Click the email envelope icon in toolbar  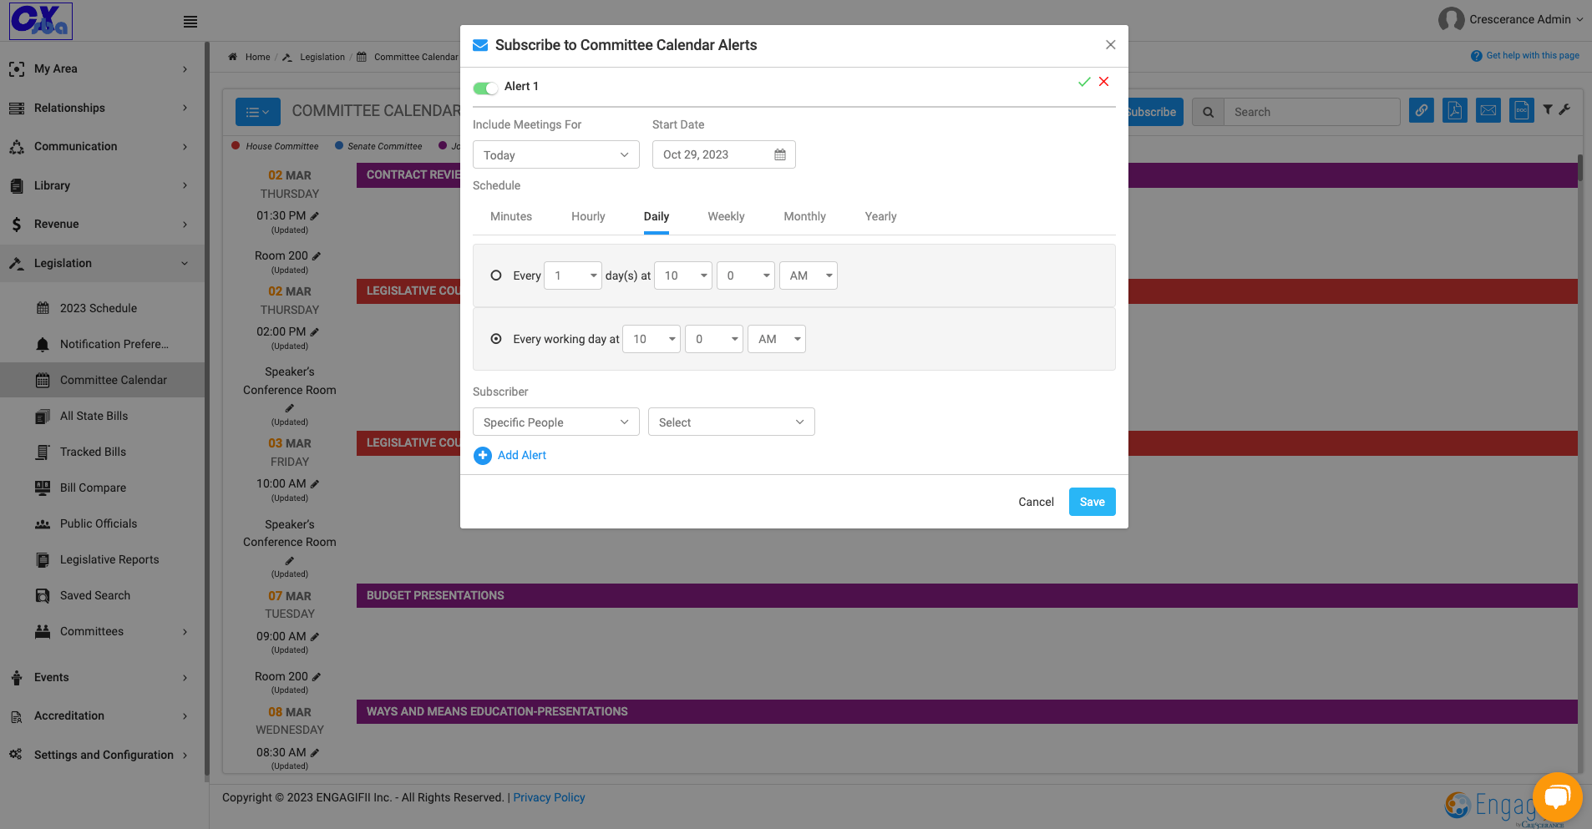pos(1488,110)
